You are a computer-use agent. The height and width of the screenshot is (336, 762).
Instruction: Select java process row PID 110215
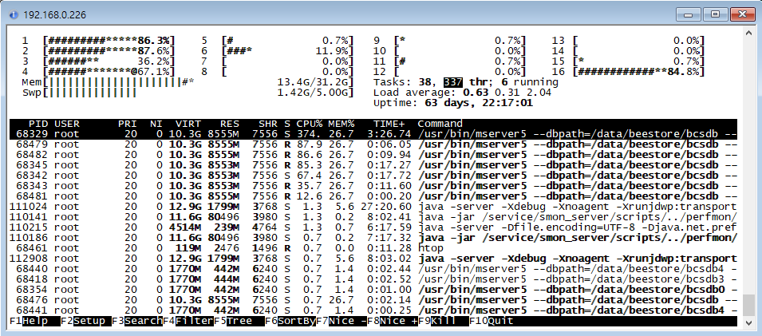373,227
